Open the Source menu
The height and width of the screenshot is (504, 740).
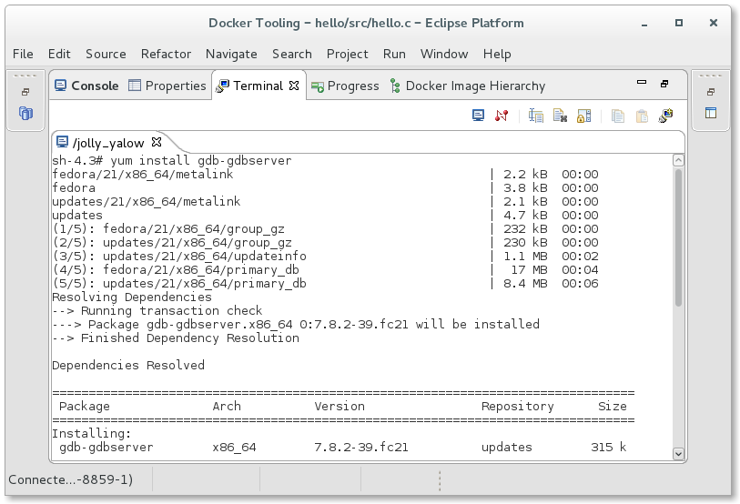[106, 54]
